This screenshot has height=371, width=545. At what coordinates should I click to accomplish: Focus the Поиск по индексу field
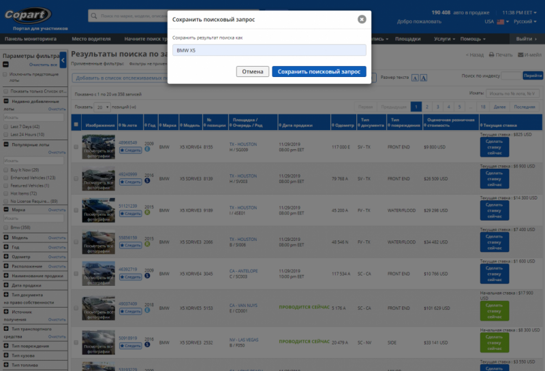point(511,76)
